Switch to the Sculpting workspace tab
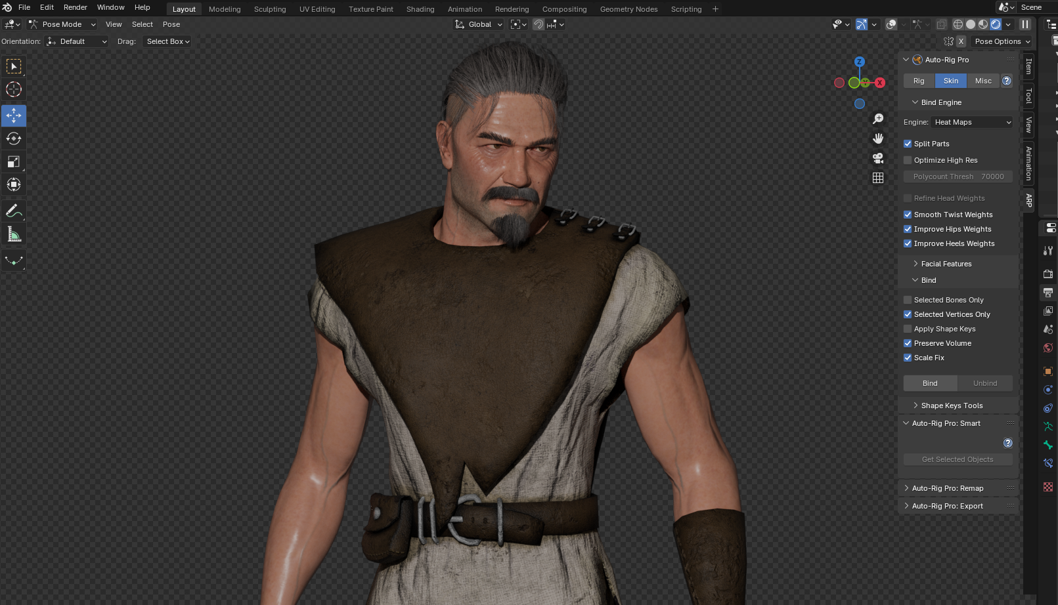 270,9
